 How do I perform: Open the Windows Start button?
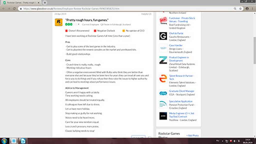(4, 141)
